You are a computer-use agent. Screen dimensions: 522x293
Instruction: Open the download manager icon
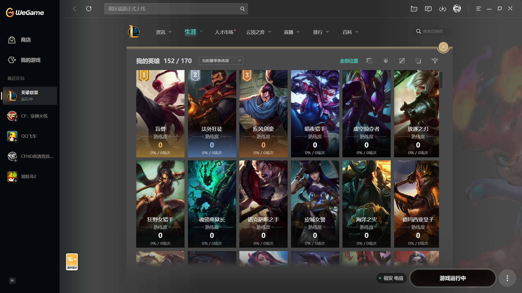tap(443, 9)
